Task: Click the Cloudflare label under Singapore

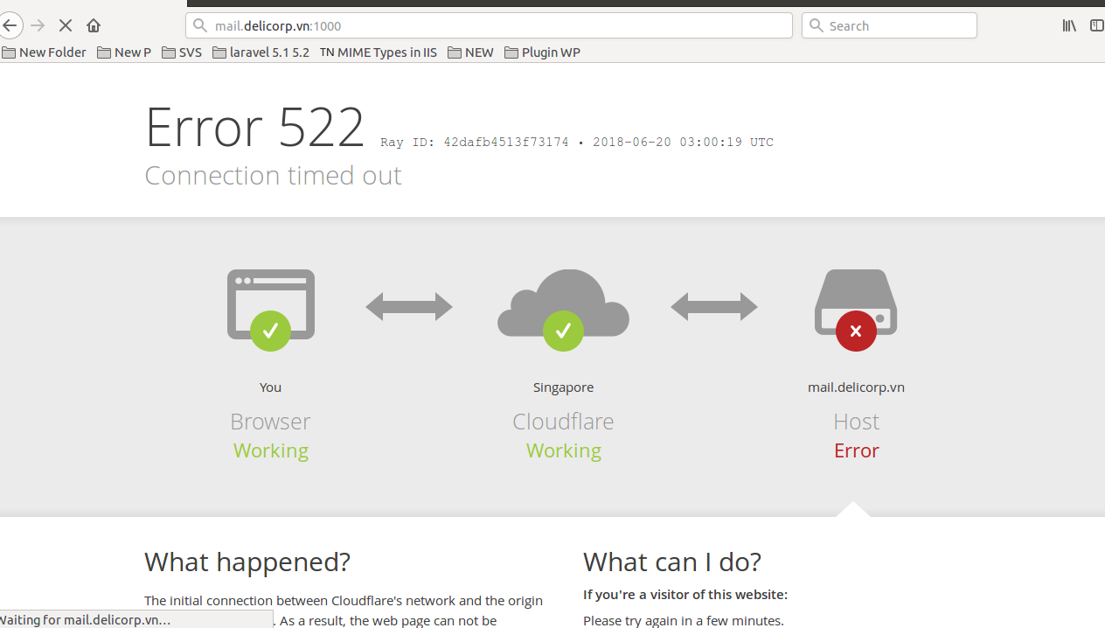Action: click(563, 422)
